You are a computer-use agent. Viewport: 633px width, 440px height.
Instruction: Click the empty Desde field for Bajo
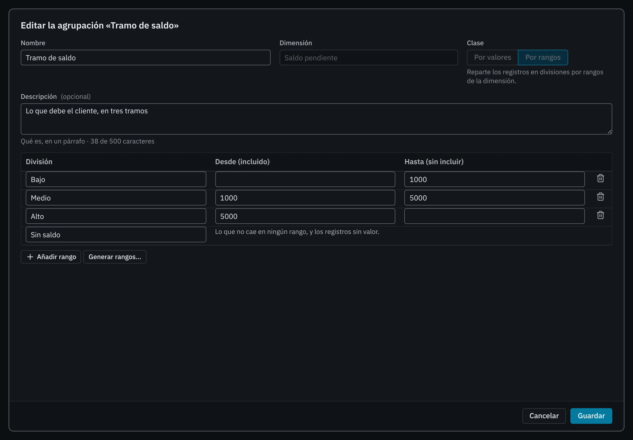click(x=305, y=179)
